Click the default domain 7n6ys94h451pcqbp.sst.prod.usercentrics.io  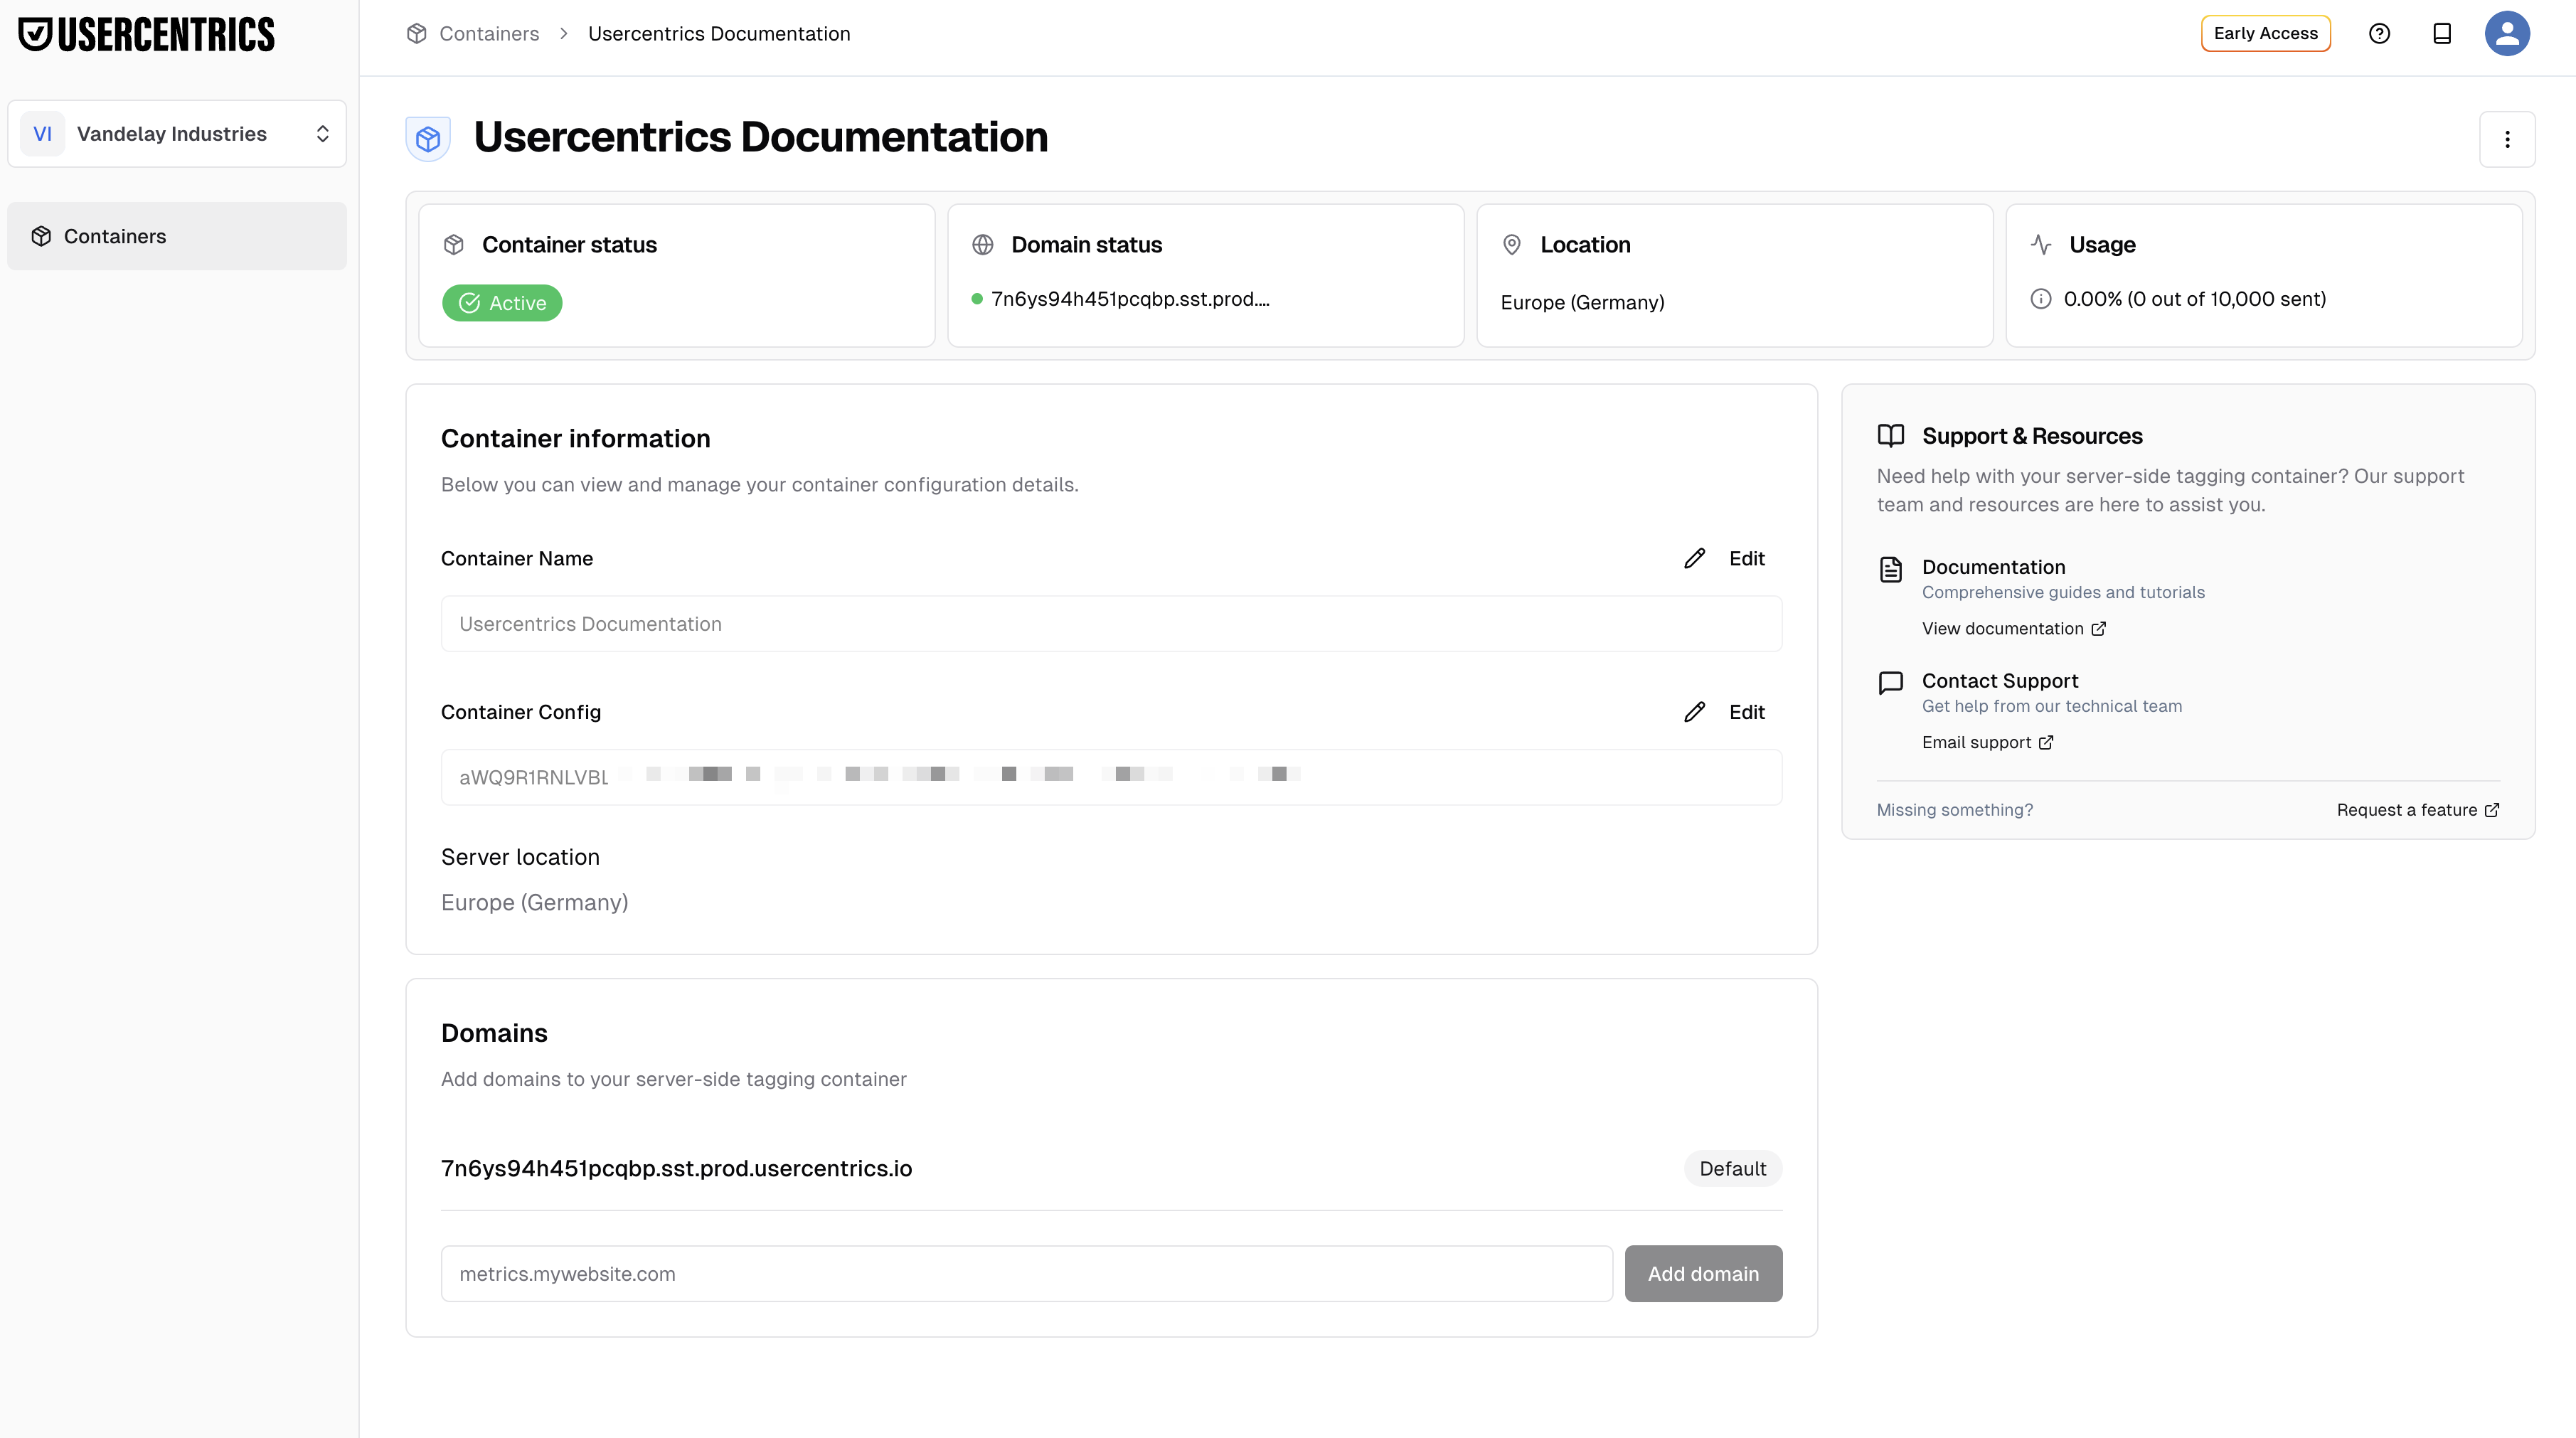click(x=676, y=1168)
